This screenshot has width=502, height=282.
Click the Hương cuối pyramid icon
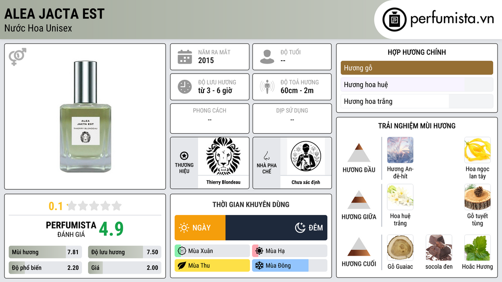point(359,247)
